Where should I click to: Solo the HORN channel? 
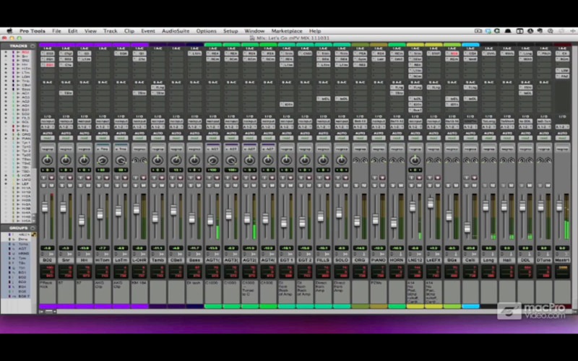pyautogui.click(x=392, y=186)
